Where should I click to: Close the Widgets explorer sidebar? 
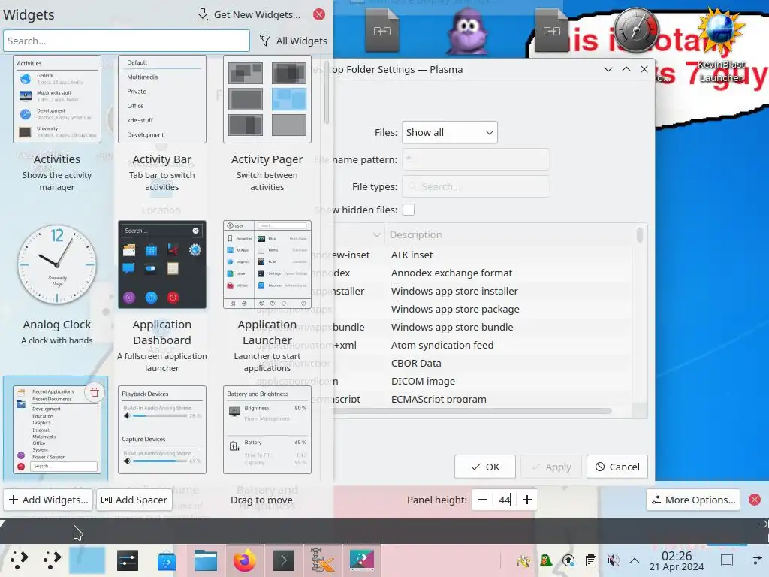(x=318, y=14)
